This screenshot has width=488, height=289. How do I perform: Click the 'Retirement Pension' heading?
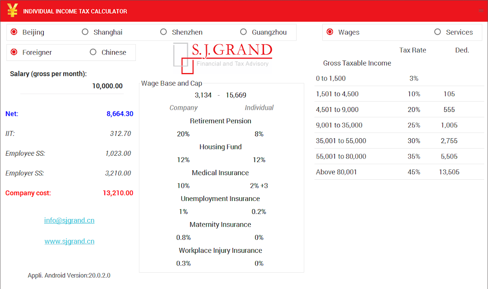tap(220, 121)
